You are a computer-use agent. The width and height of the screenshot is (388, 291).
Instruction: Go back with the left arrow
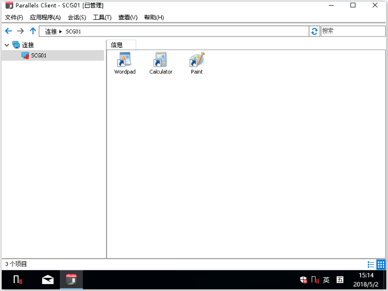click(x=9, y=31)
